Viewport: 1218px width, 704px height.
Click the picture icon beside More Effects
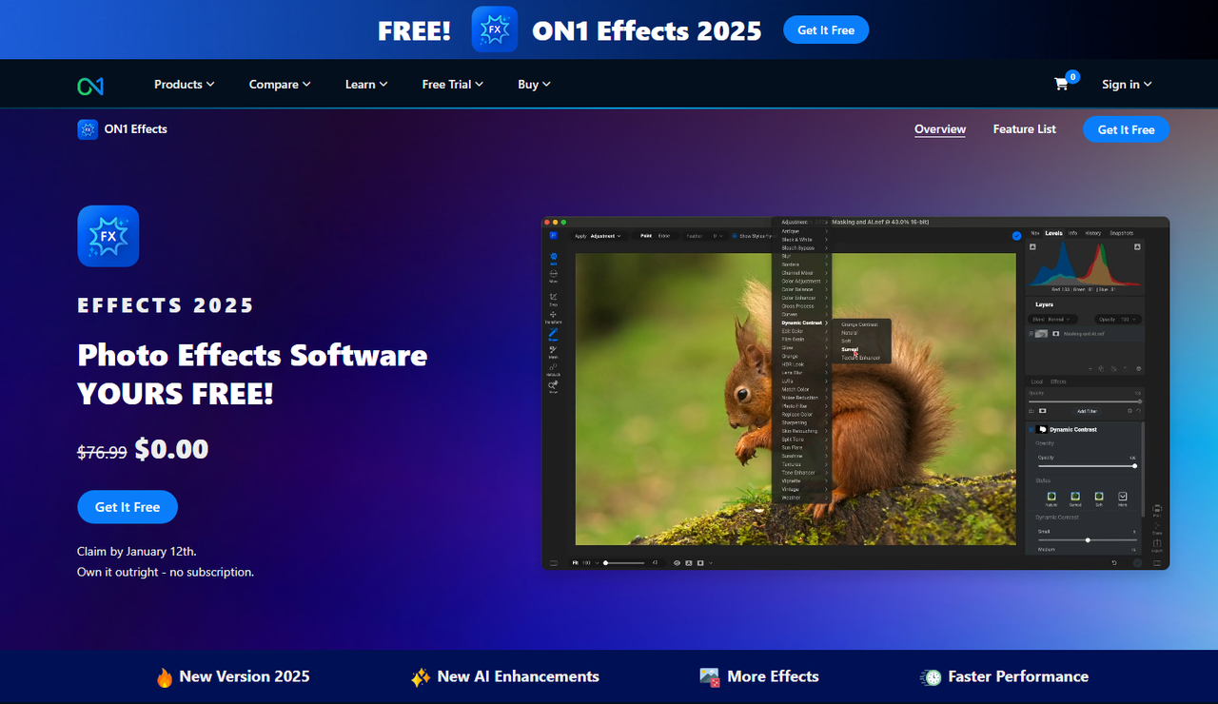point(710,677)
